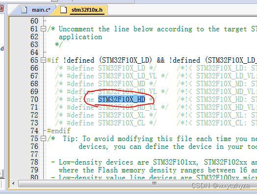Click line number 74 in the gutter
This screenshot has width=257, height=194.
(34, 131)
